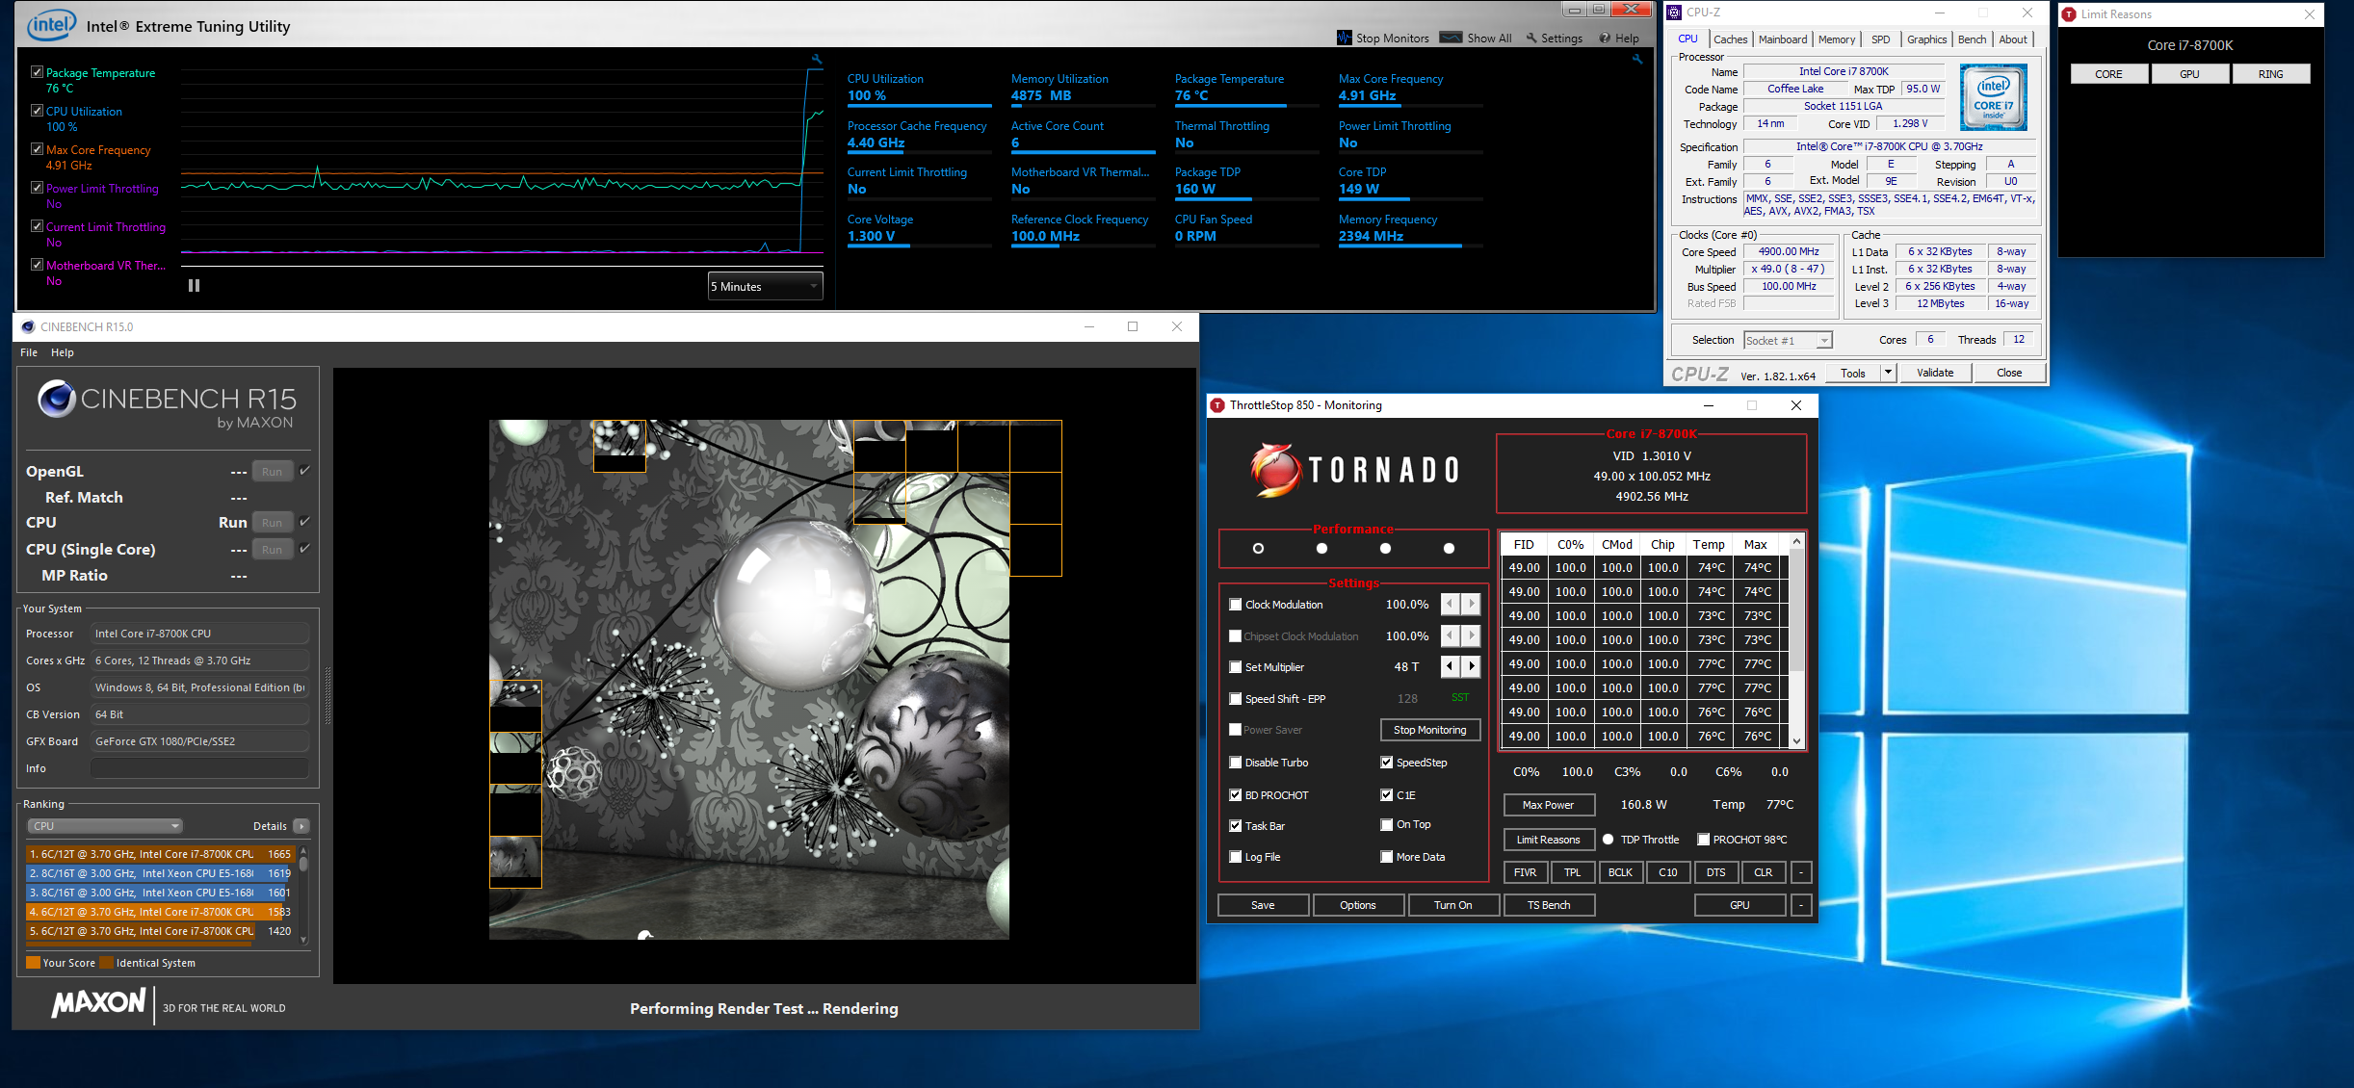The image size is (2354, 1088).
Task: Enable Log File checkbox in ThrottleStop
Action: [1235, 857]
